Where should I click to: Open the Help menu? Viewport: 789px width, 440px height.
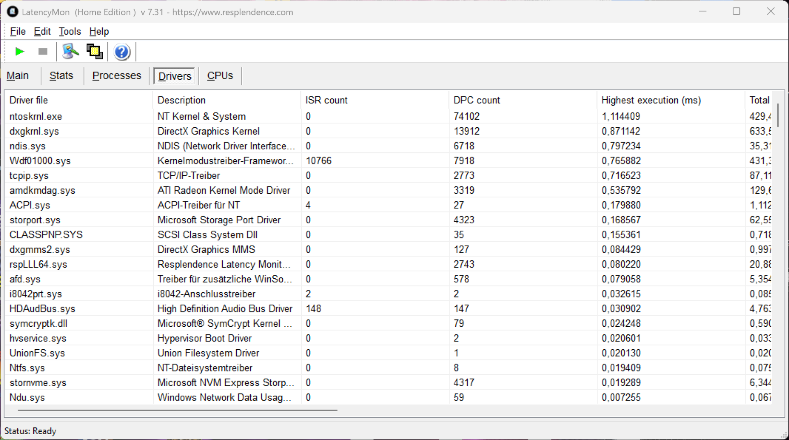(99, 31)
